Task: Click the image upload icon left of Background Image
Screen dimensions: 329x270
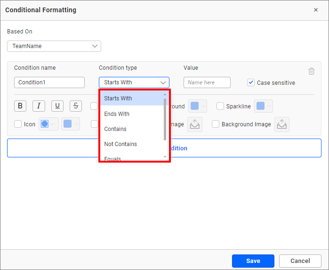Action: pyautogui.click(x=195, y=124)
